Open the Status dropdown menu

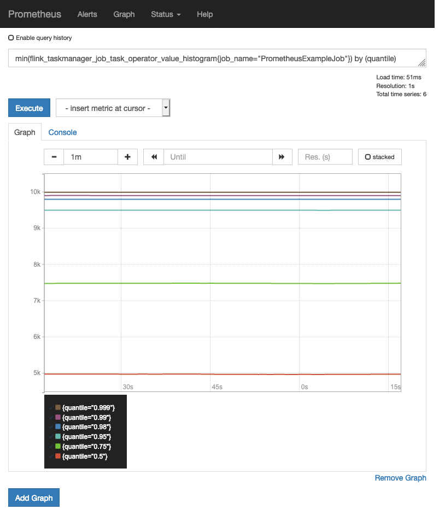point(166,14)
